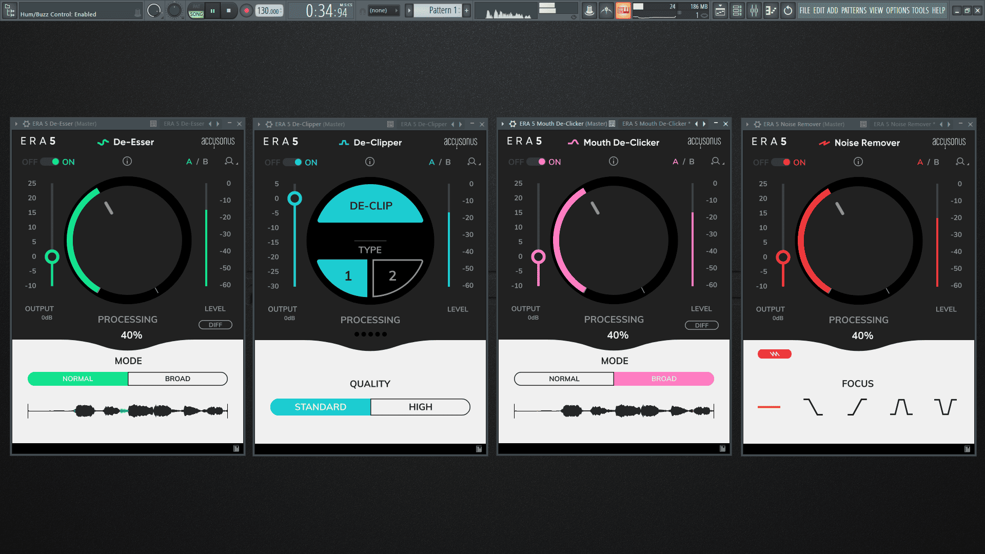Viewport: 985px width, 554px height.
Task: Click the undo history circular arrow icon
Action: [x=788, y=10]
